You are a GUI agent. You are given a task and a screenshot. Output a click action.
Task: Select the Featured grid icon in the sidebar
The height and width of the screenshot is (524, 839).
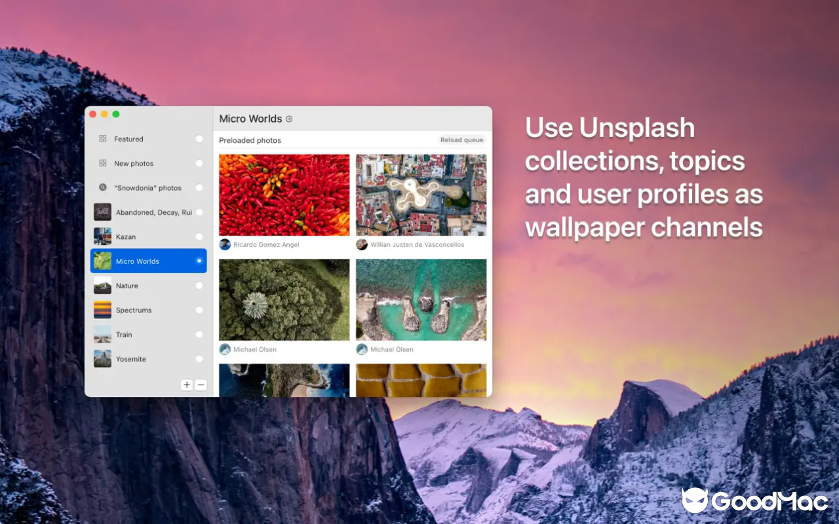click(103, 139)
